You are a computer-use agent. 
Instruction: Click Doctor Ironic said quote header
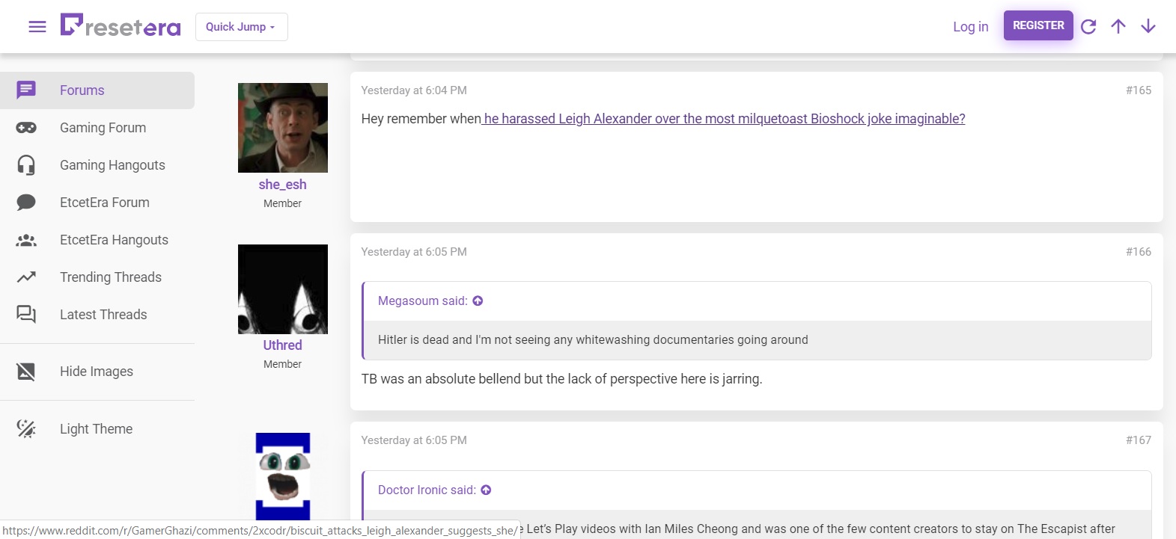pos(427,490)
